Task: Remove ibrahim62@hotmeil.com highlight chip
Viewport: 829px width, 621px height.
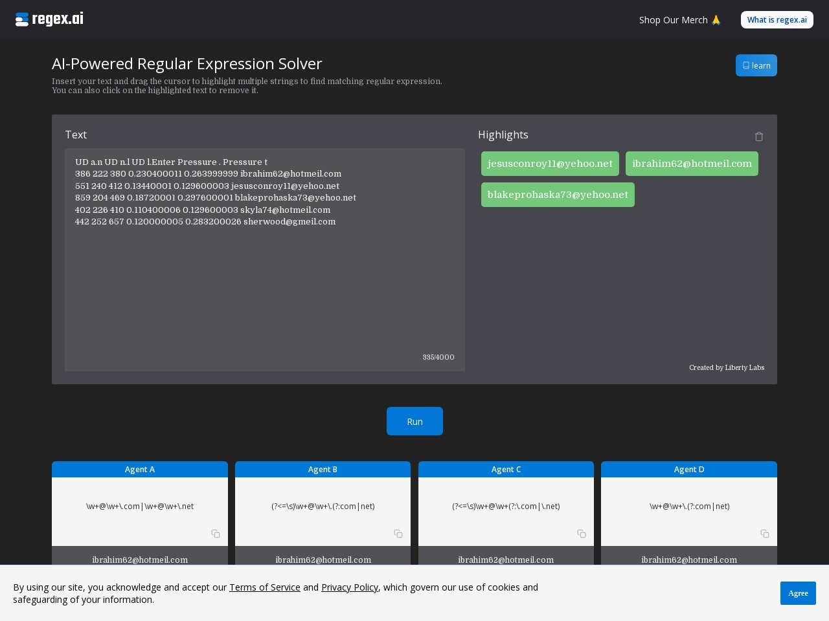Action: (x=692, y=164)
